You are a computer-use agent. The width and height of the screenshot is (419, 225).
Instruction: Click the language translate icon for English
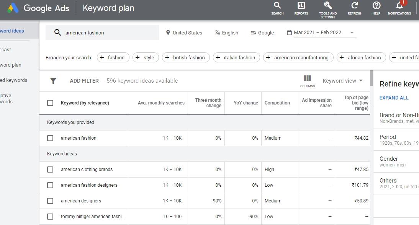218,33
